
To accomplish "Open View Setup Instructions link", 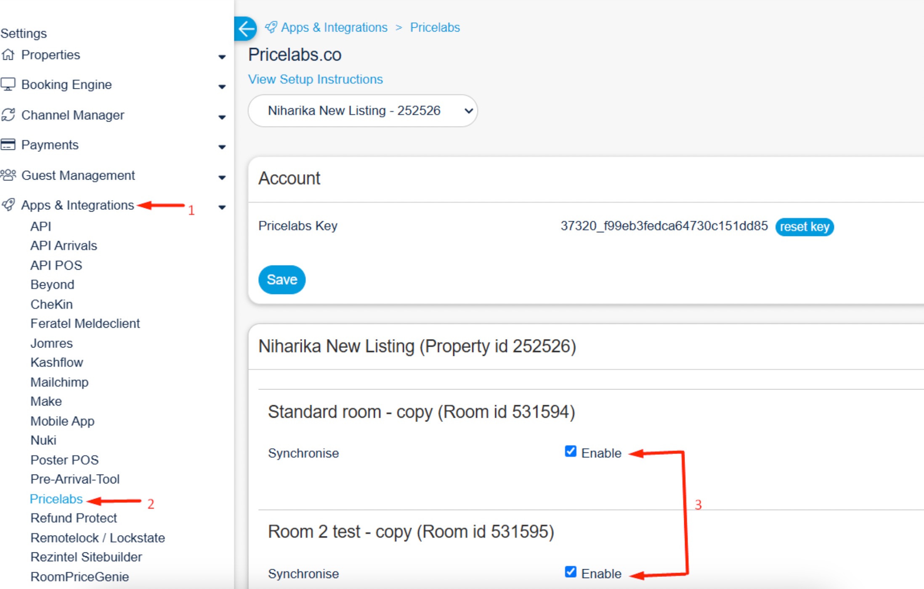I will [x=316, y=79].
